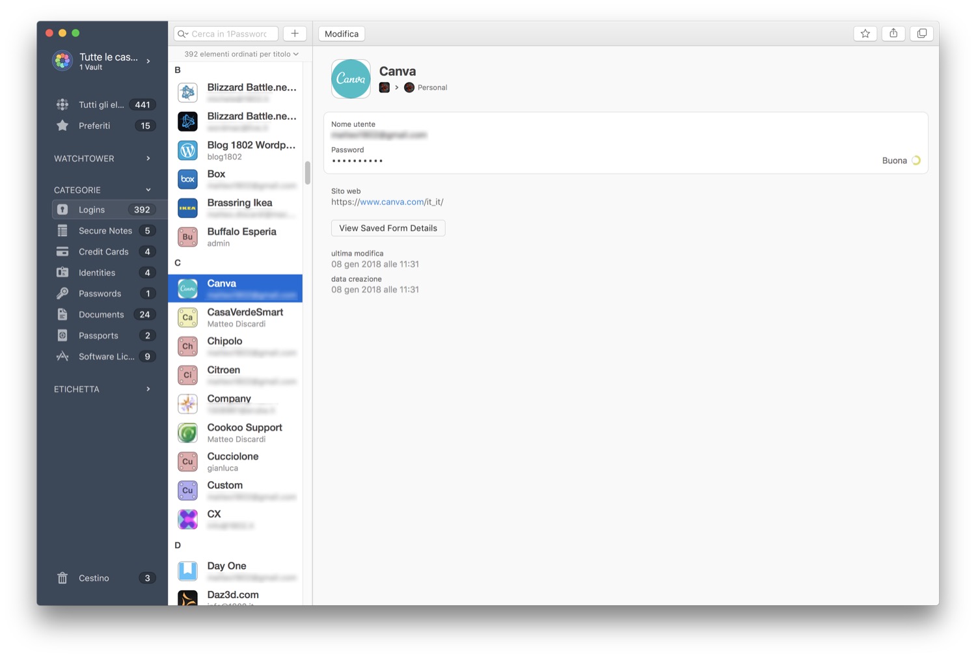This screenshot has width=976, height=658.
Task: Select the Tutti gli elementi sidebar icon
Action: [x=62, y=105]
